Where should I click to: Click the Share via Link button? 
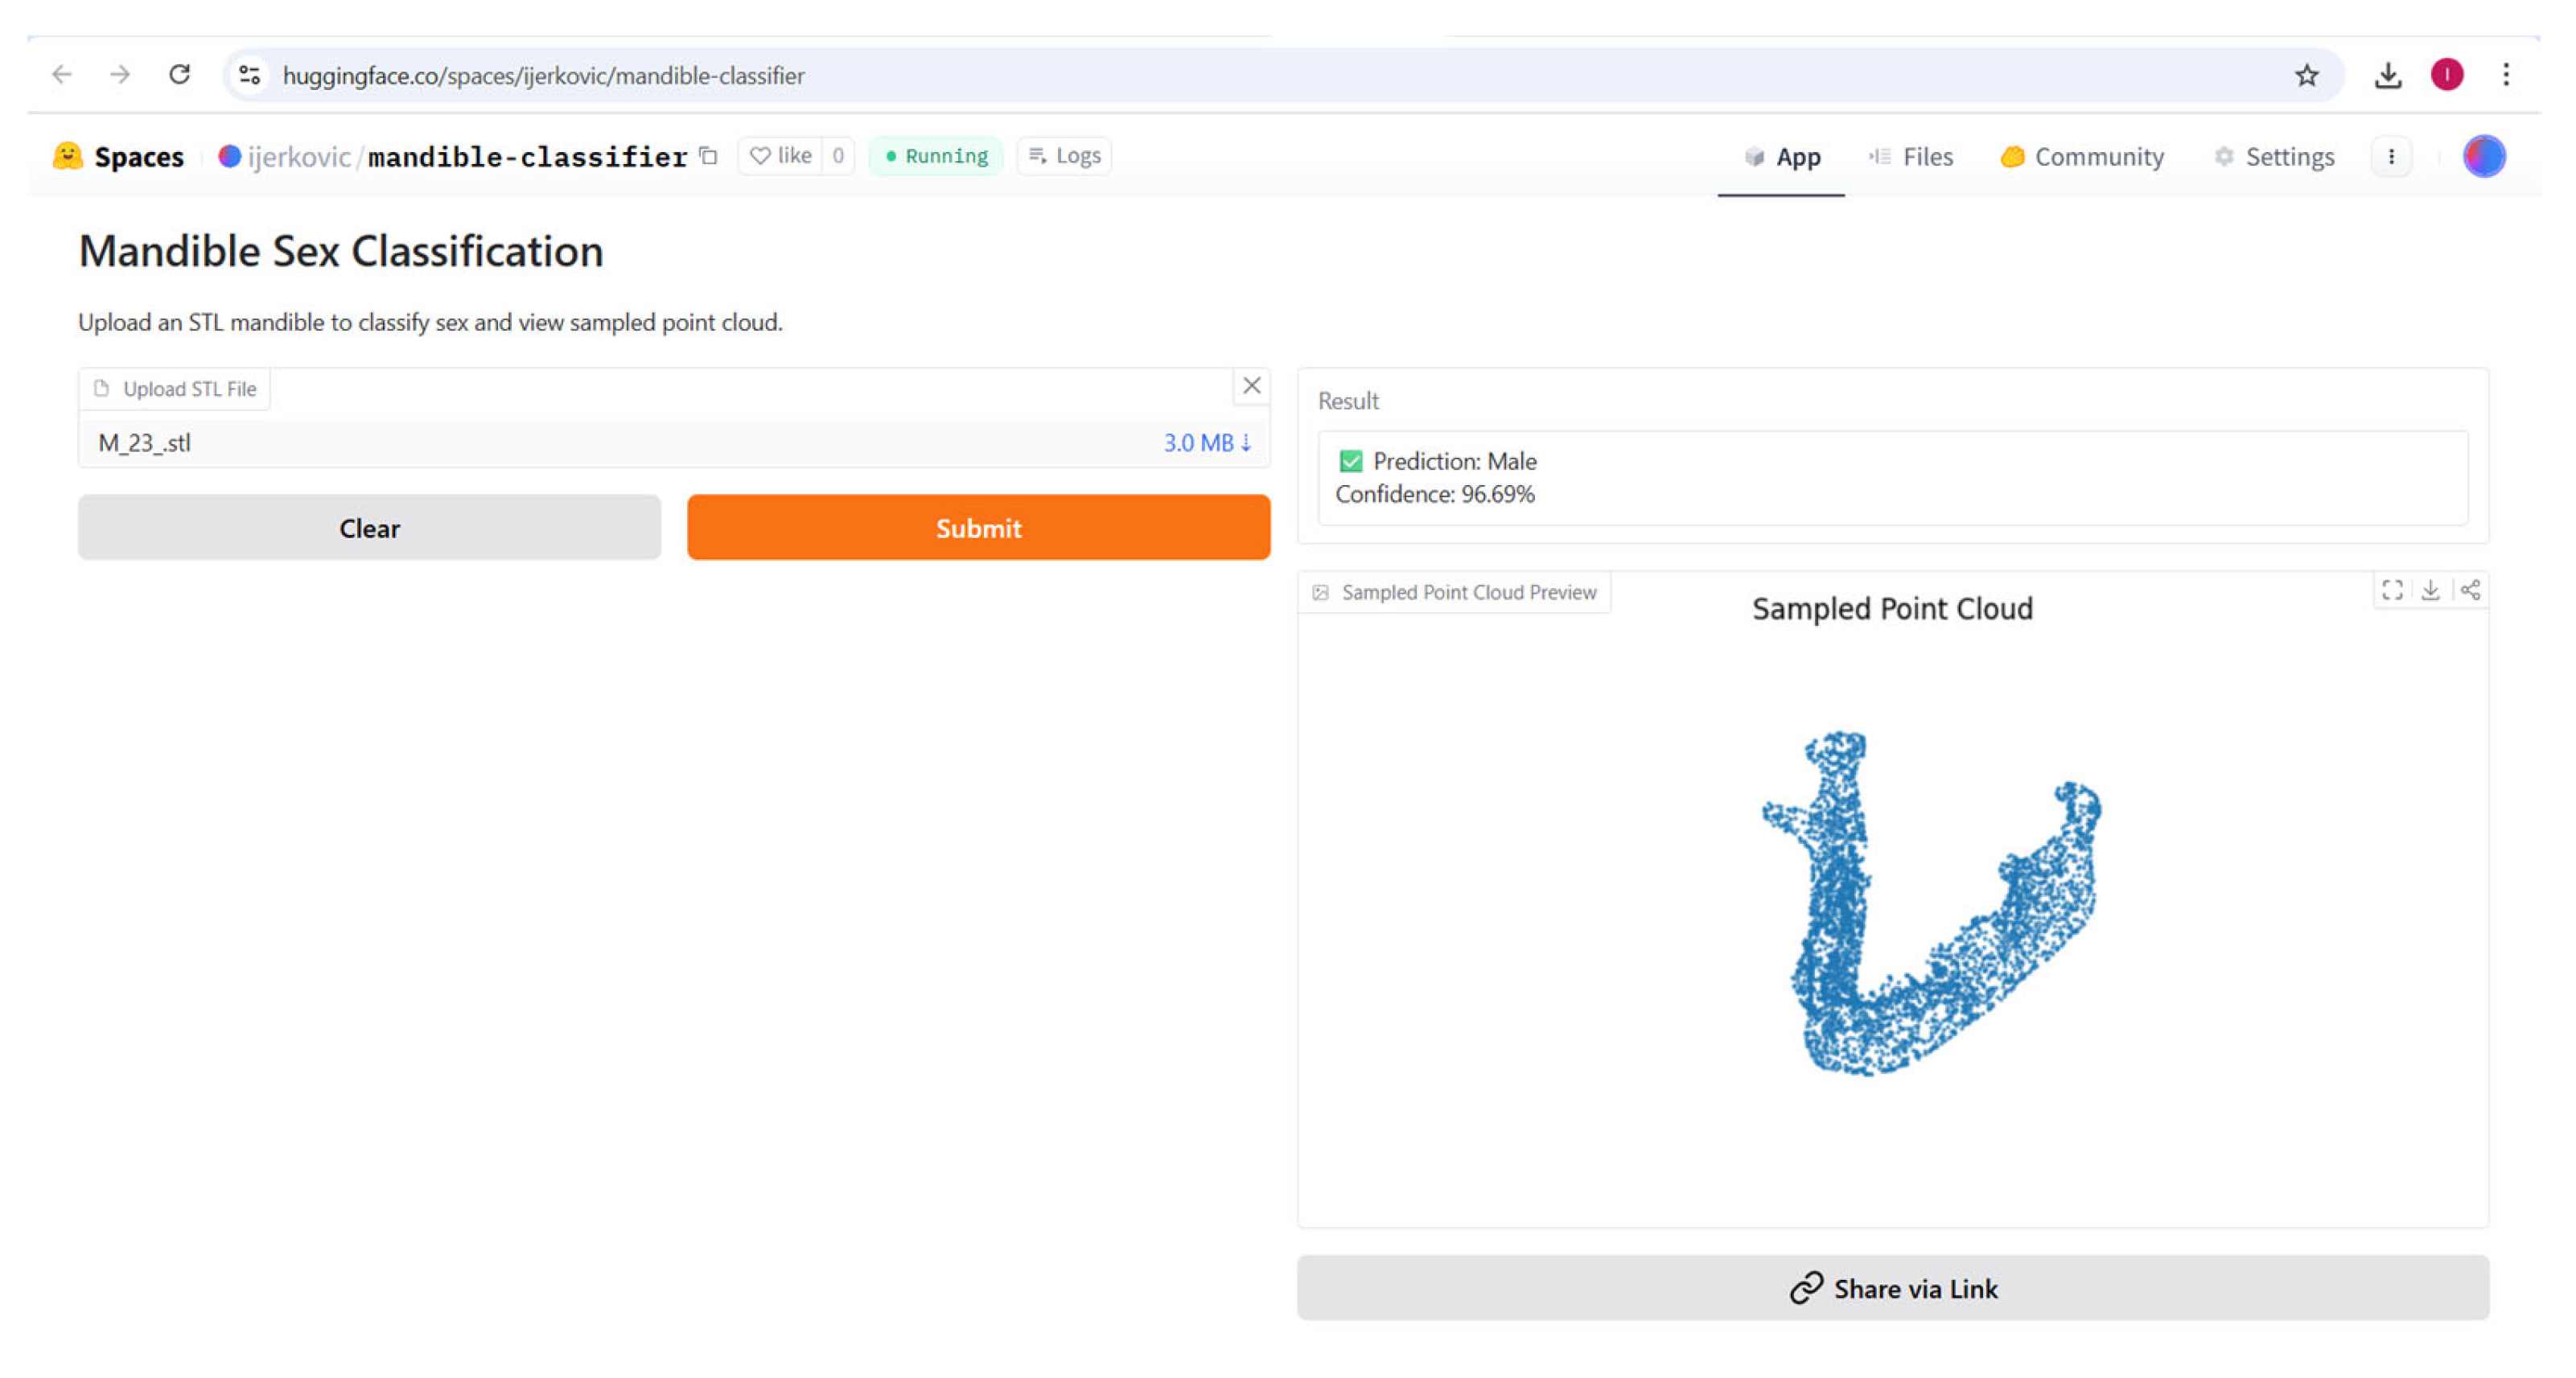click(x=1892, y=1288)
